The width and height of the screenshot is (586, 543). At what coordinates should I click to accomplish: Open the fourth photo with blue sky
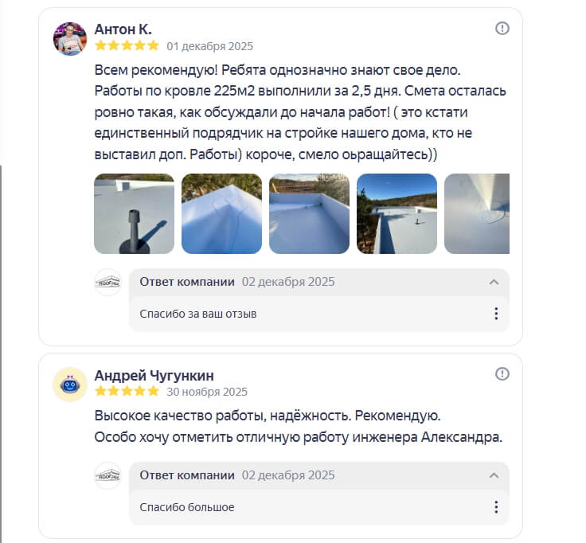397,213
